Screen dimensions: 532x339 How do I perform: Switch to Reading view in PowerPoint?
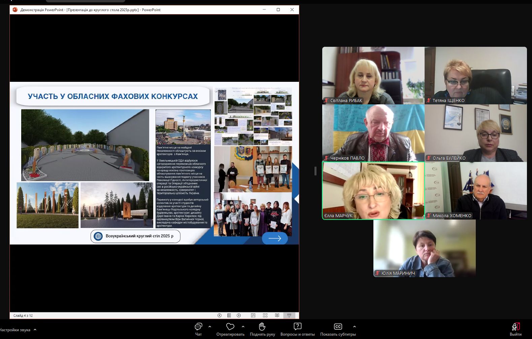277,315
